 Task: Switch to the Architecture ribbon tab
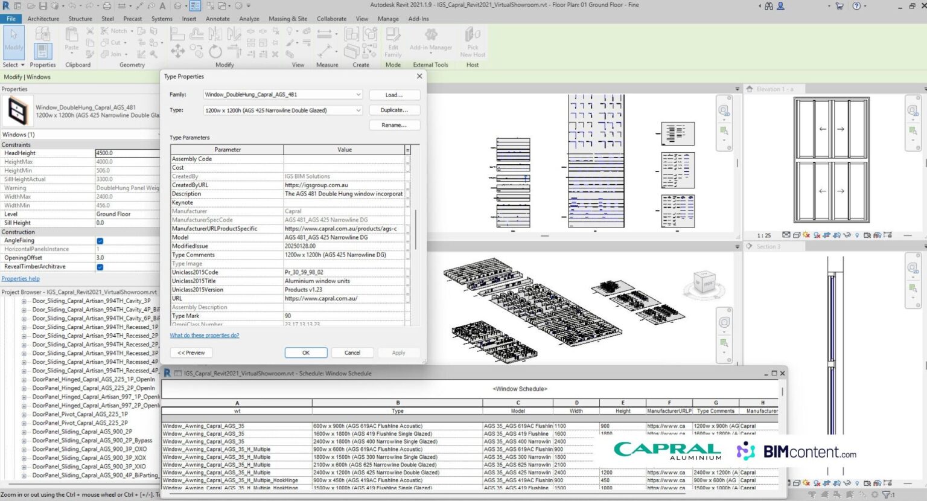[43, 18]
